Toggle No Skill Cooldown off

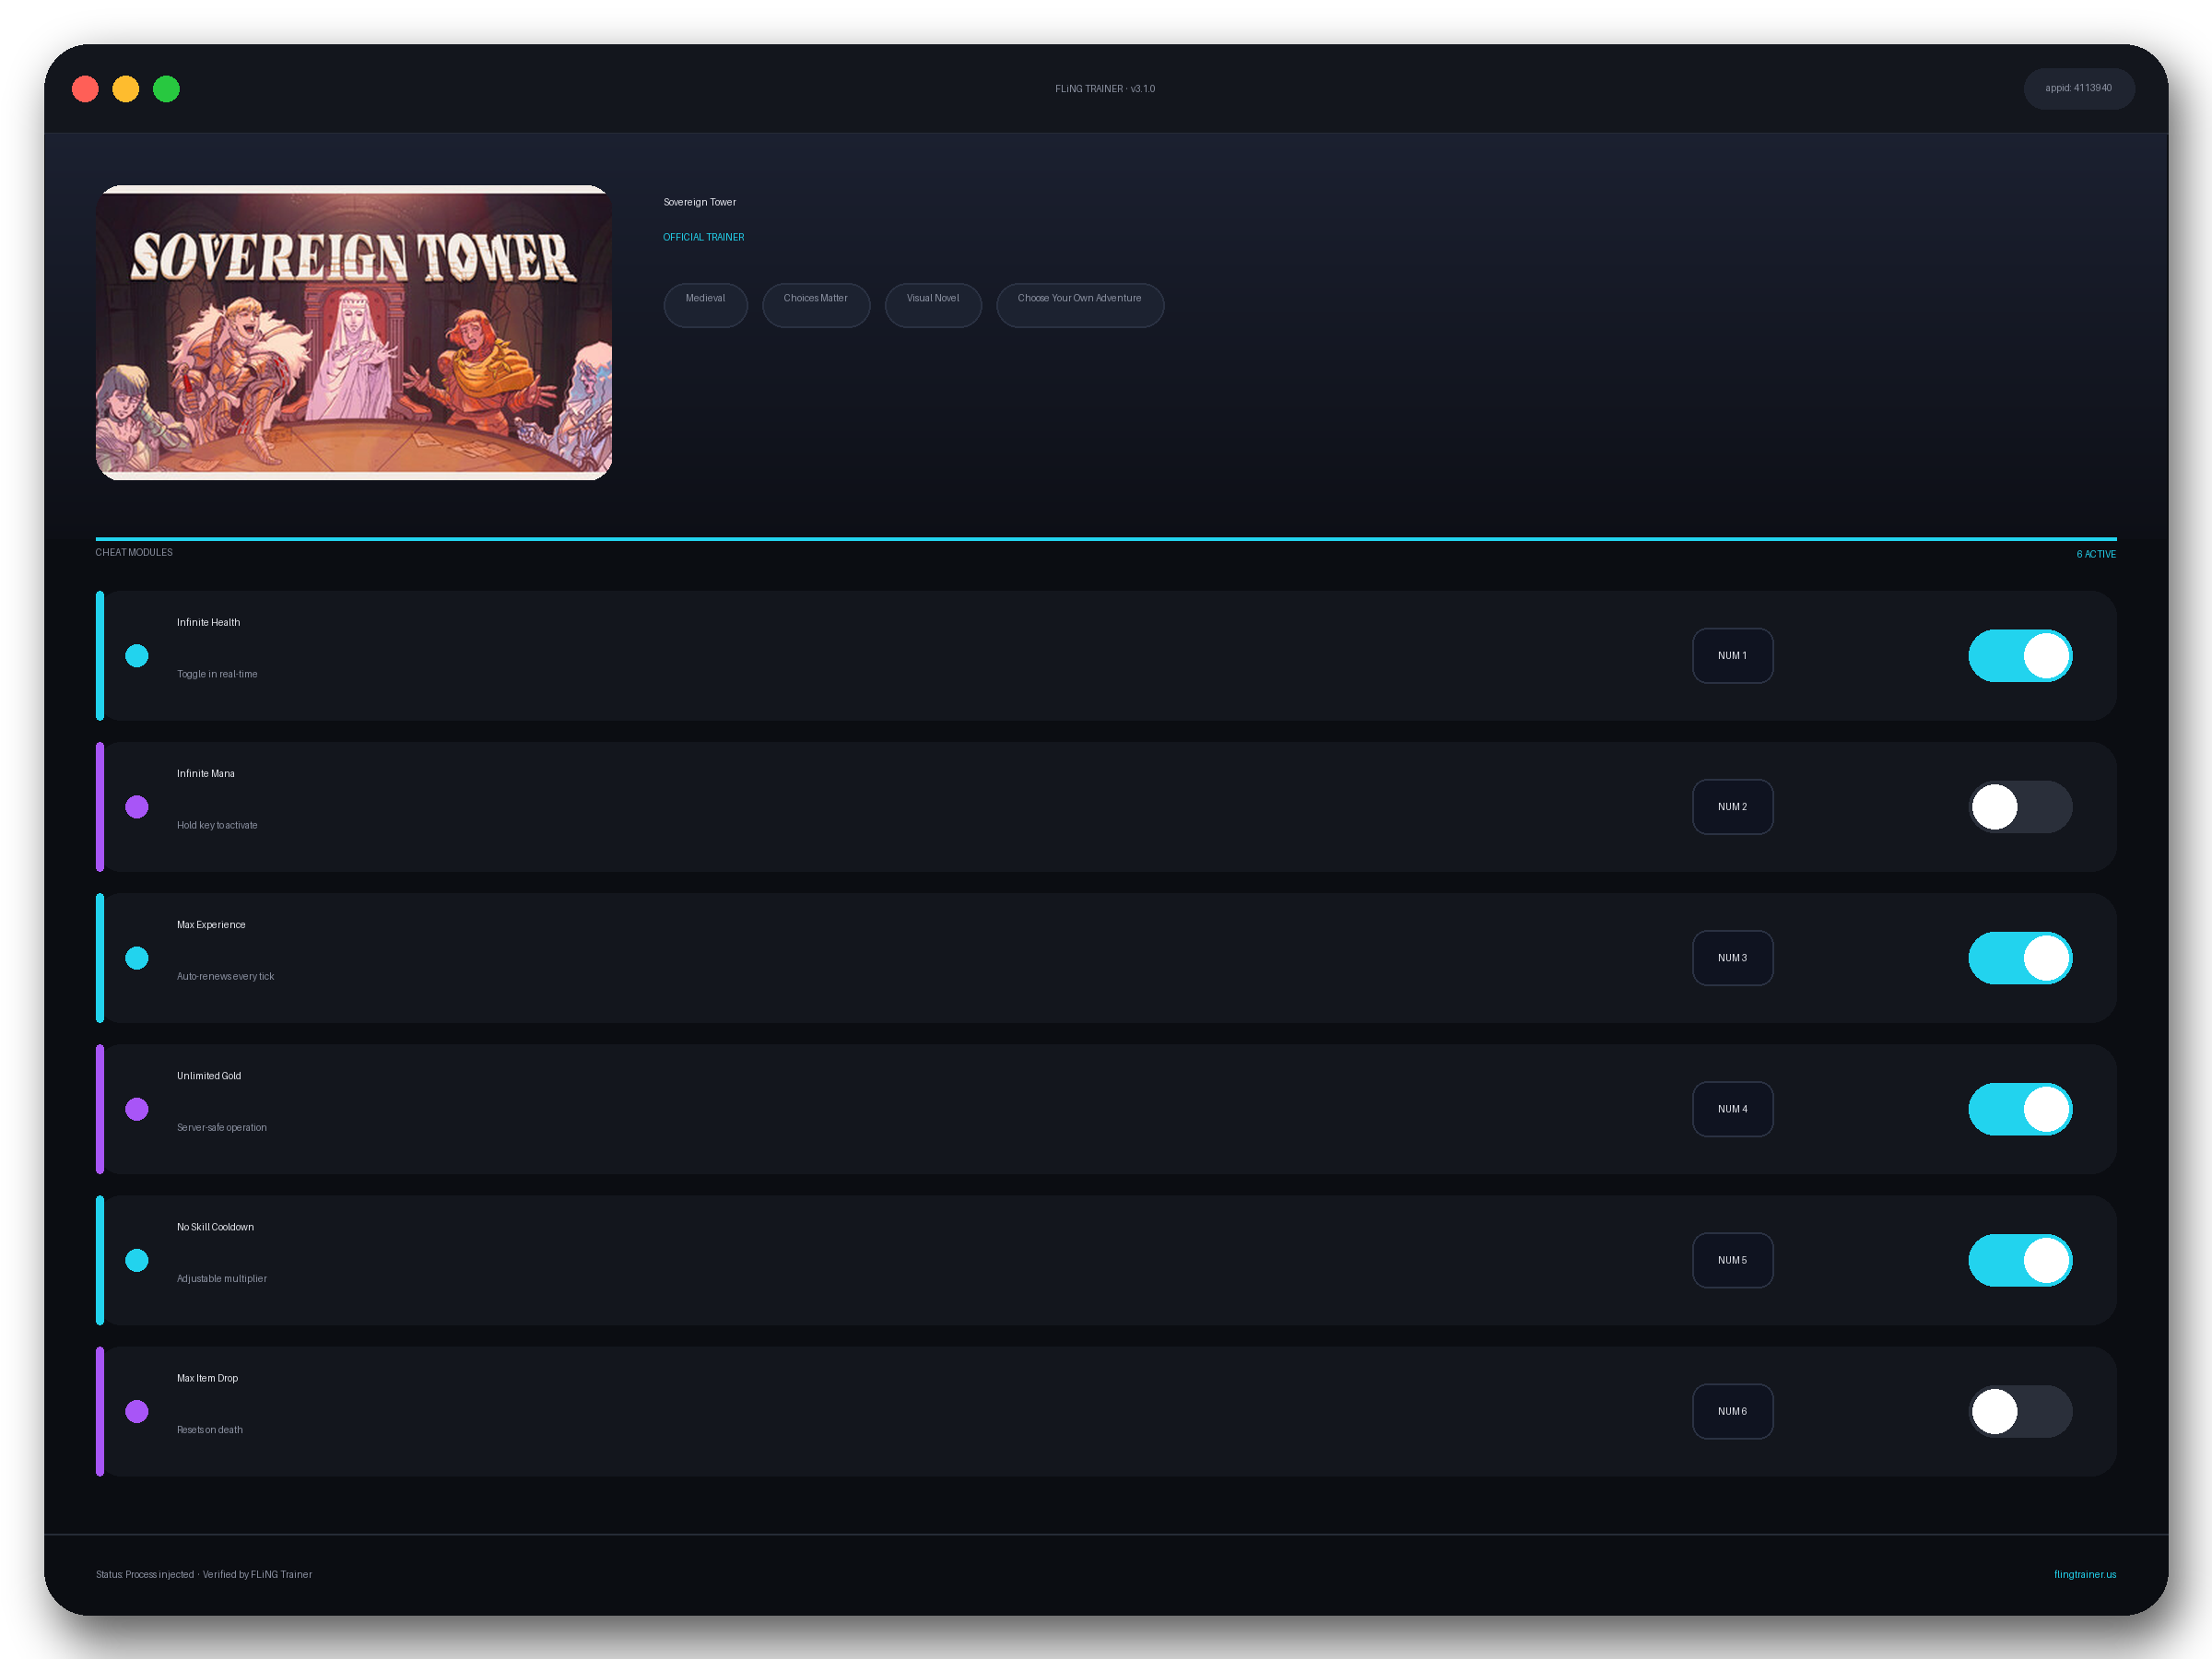click(x=2020, y=1260)
